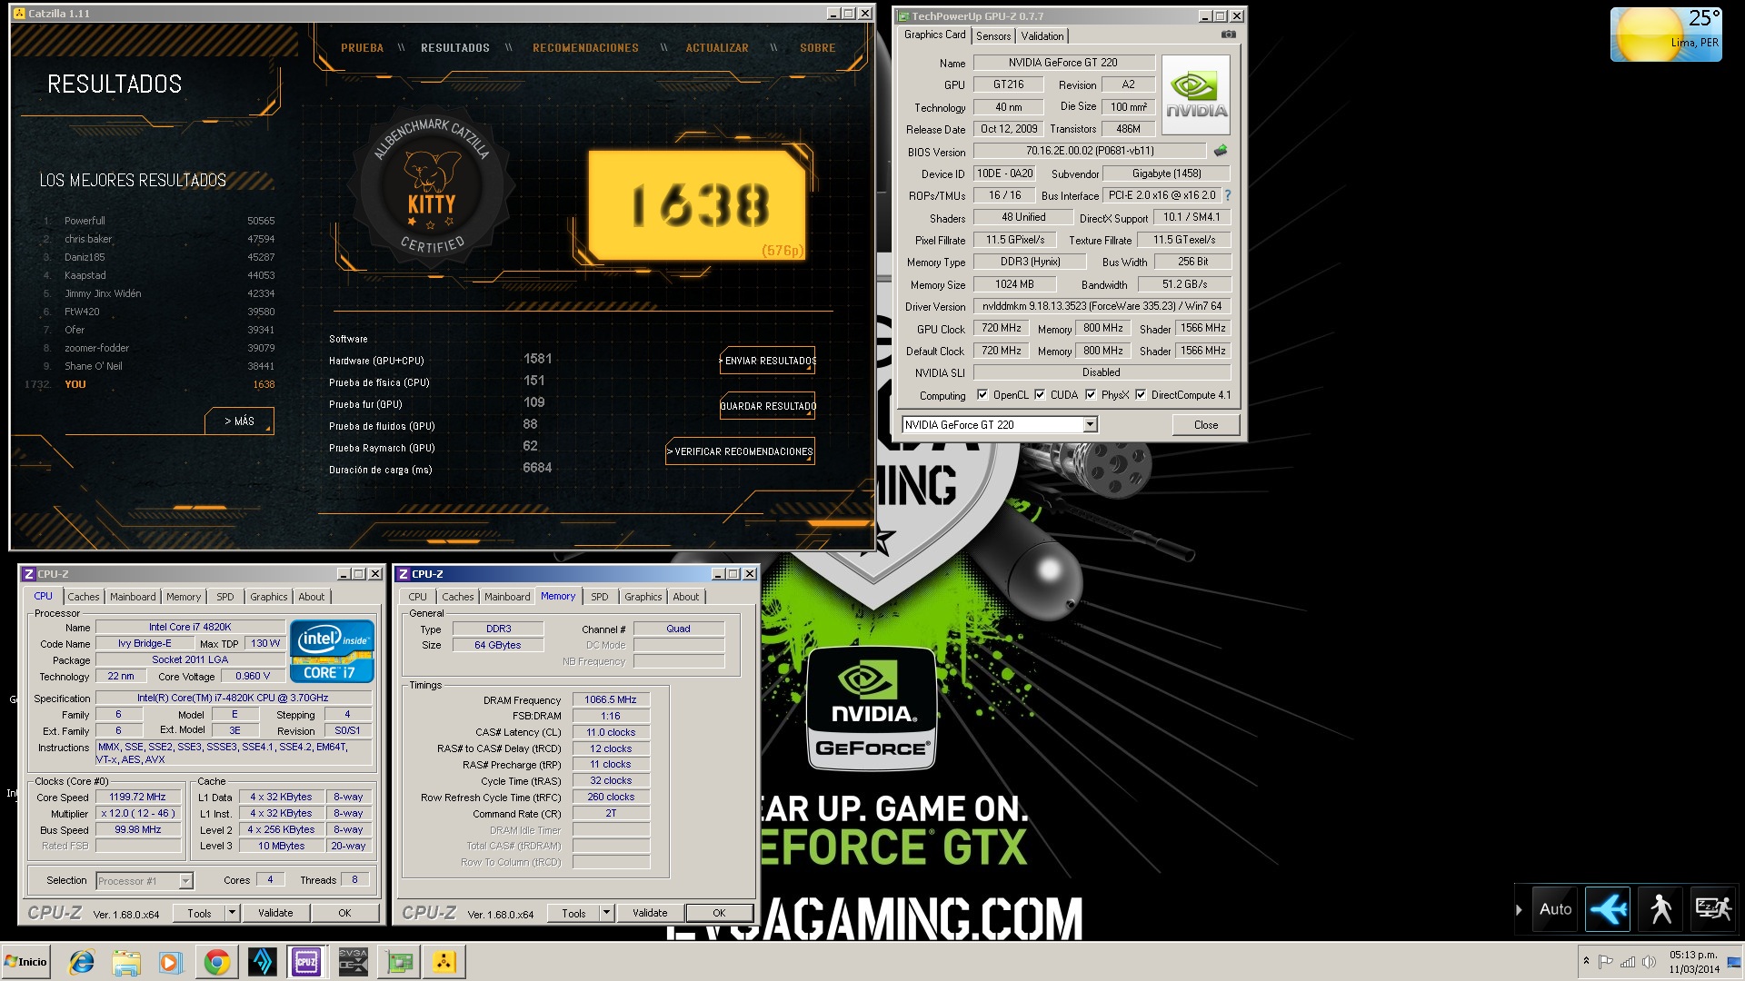Open Action Center flag tray icon
The width and height of the screenshot is (1745, 981).
pyautogui.click(x=1606, y=962)
